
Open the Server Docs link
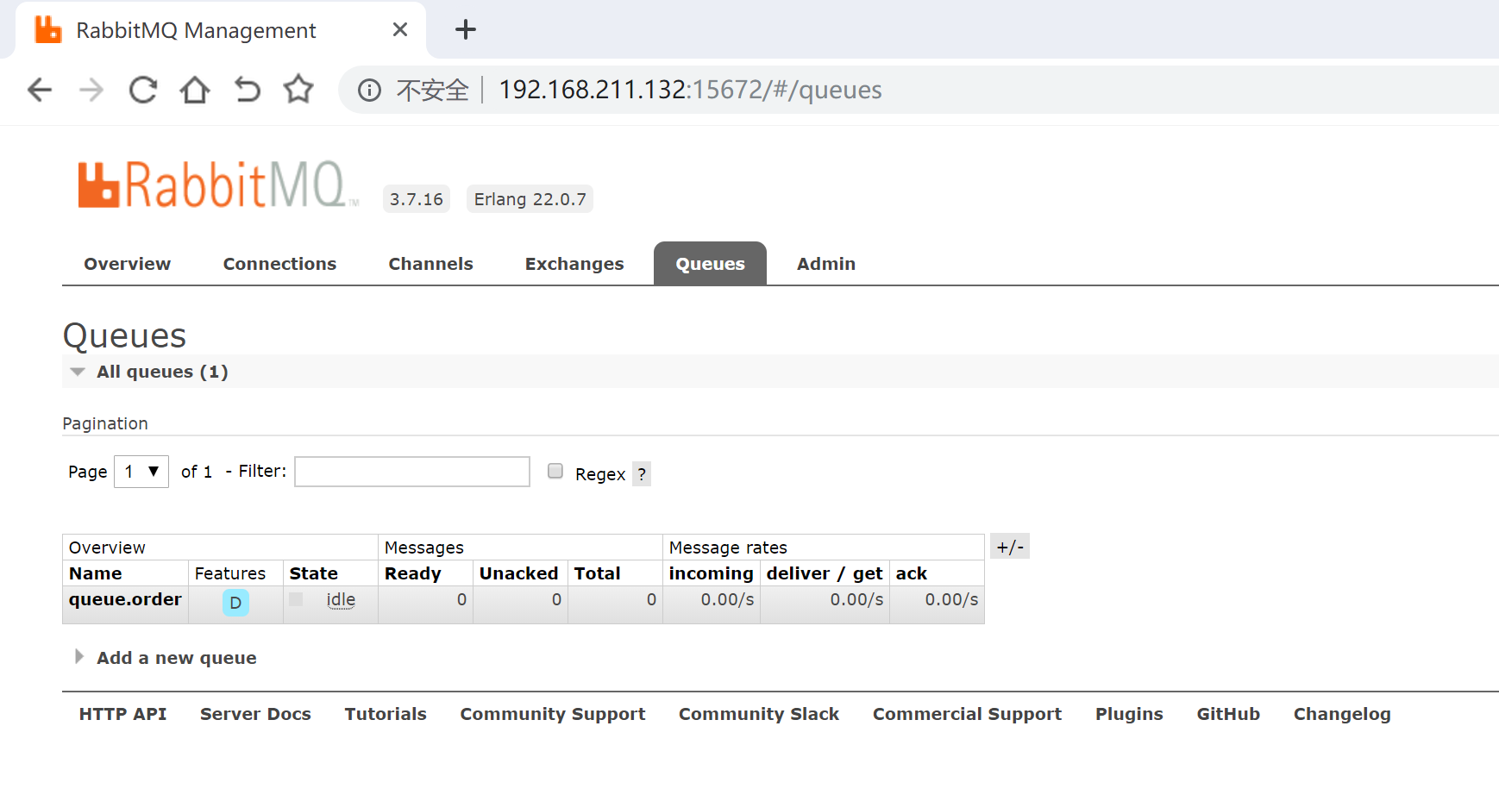tap(255, 714)
